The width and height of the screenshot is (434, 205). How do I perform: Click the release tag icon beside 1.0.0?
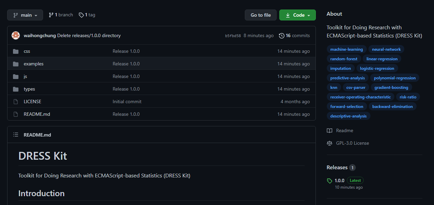tap(330, 181)
